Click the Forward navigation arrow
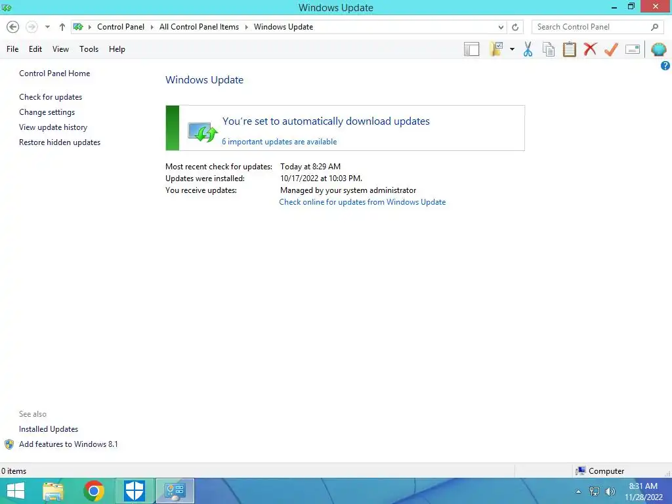This screenshot has width=672, height=504. coord(31,27)
